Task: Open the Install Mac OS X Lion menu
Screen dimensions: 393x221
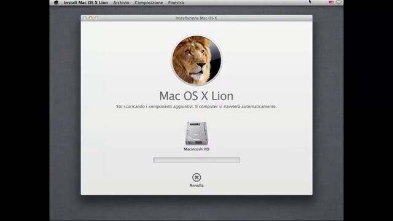Action: [x=86, y=2]
